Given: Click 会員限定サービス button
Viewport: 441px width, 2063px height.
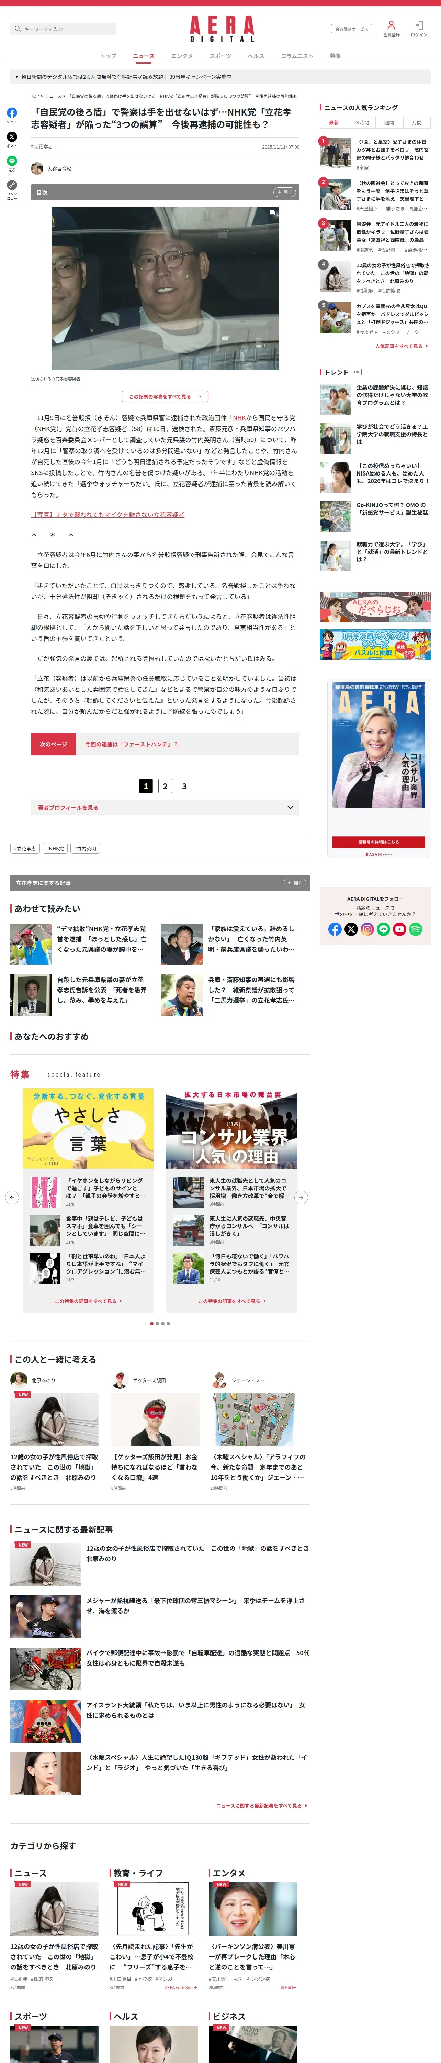Looking at the screenshot, I should click(x=351, y=29).
